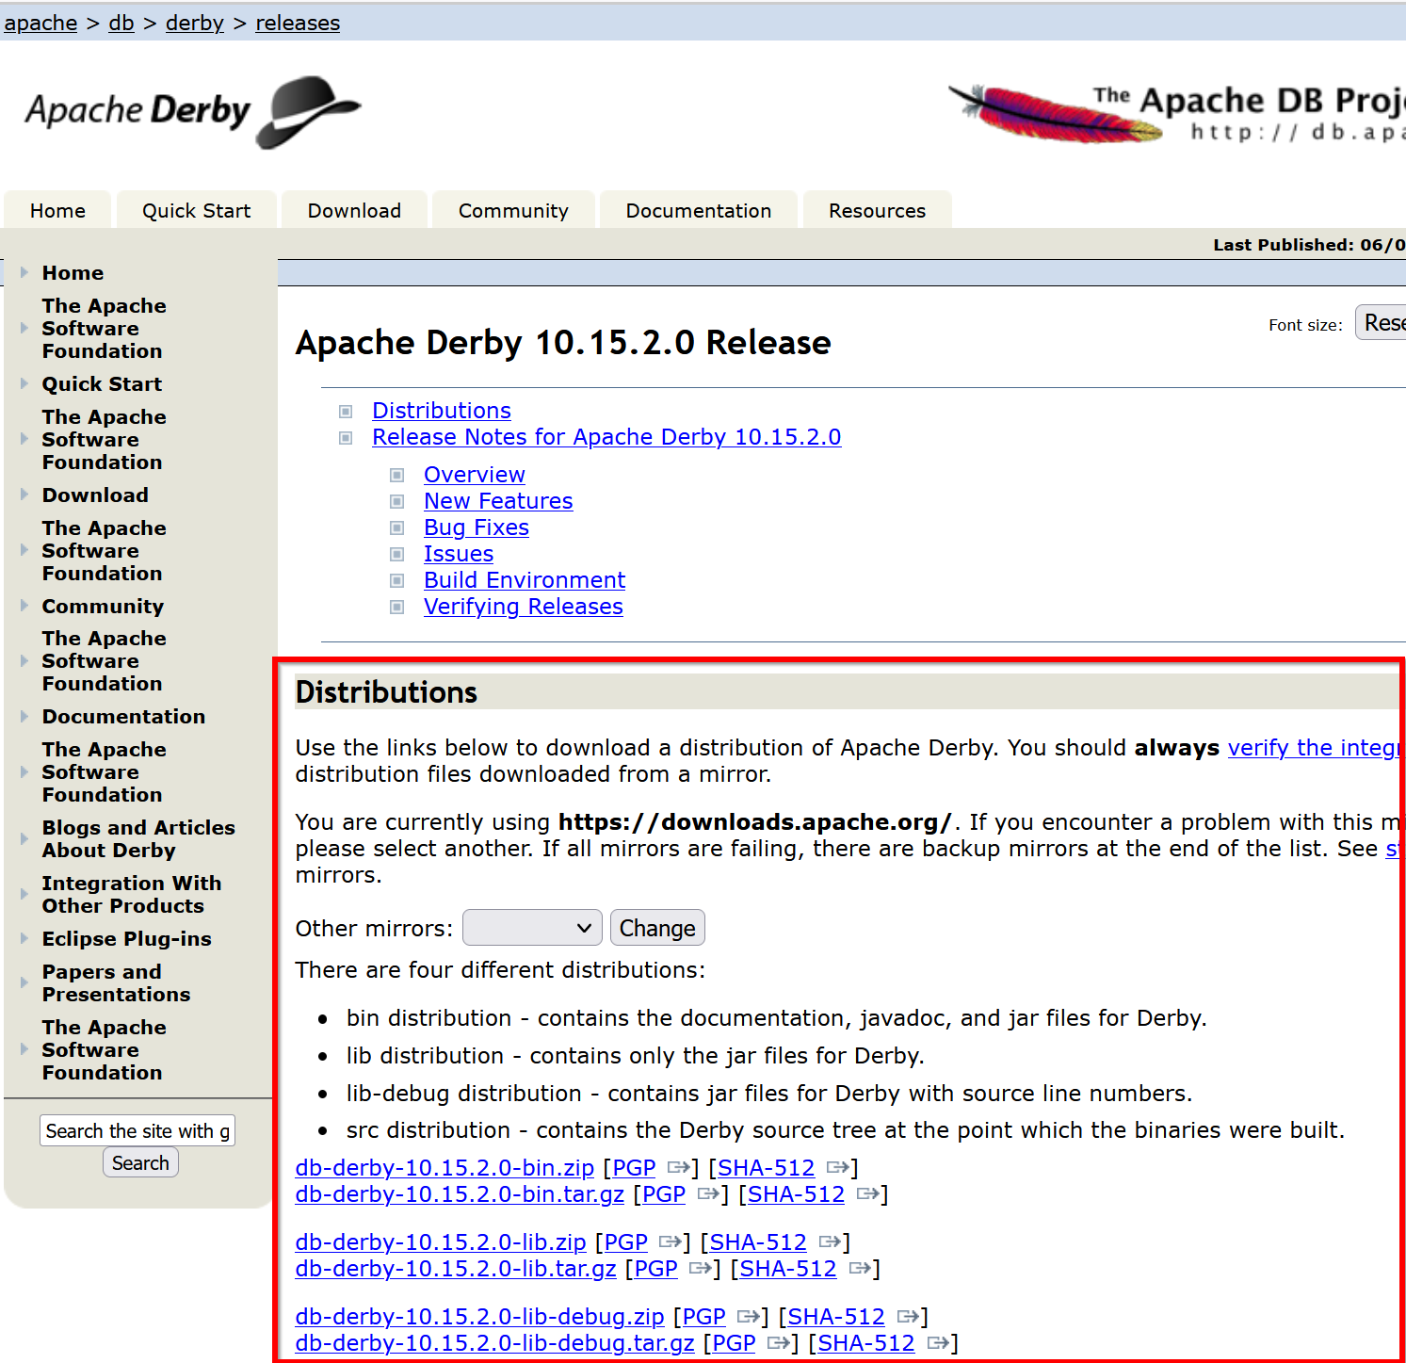
Task: Click the Apache Derby hat logo
Action: click(192, 112)
